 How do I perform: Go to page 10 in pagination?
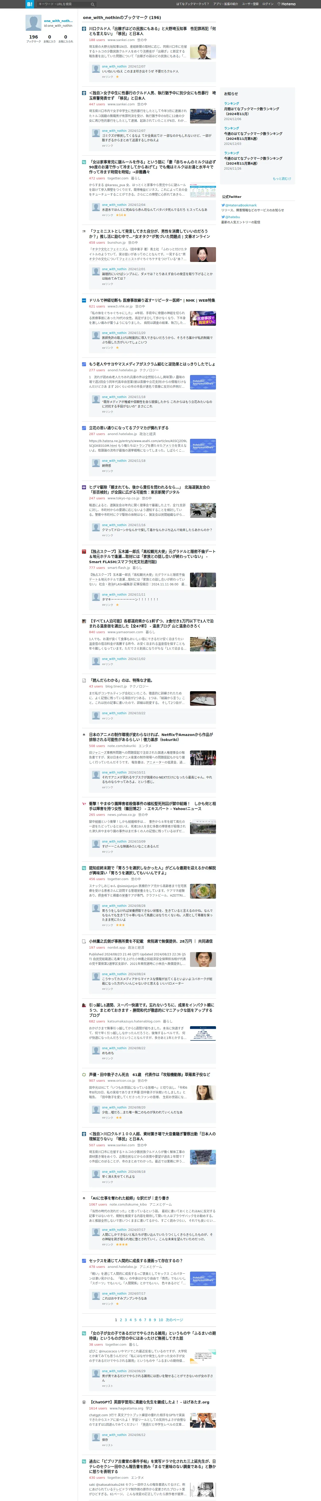160,1320
